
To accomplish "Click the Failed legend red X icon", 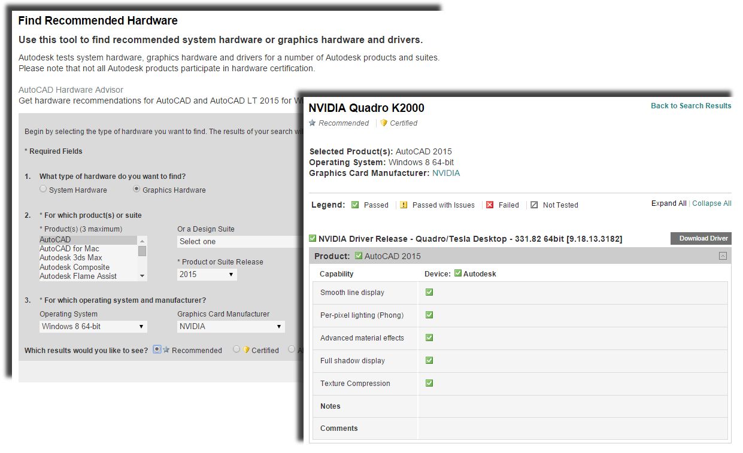I will (x=490, y=205).
